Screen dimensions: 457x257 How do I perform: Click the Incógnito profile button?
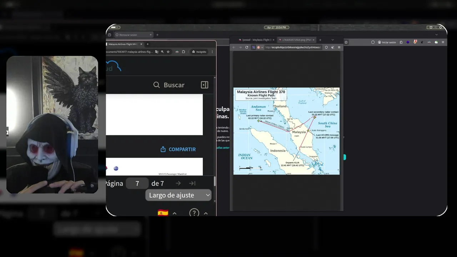tap(199, 52)
